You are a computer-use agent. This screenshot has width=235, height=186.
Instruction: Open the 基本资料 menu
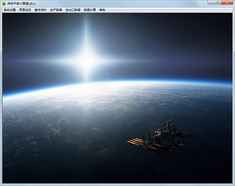pyautogui.click(x=40, y=10)
